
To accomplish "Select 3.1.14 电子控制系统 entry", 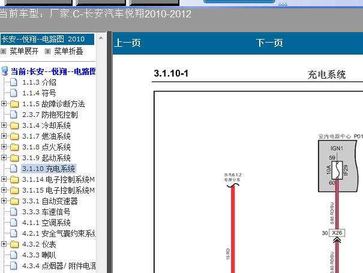I will (x=59, y=179).
